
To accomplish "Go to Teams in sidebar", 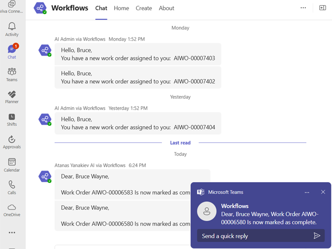I will 12,74.
